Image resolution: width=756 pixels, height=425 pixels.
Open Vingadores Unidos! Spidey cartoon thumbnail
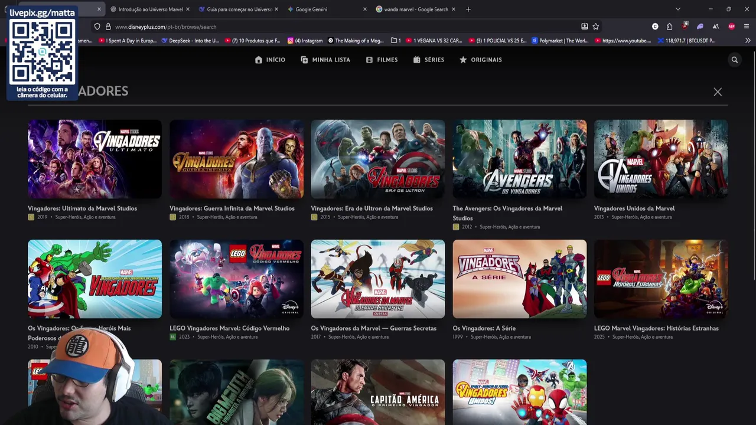pyautogui.click(x=520, y=392)
